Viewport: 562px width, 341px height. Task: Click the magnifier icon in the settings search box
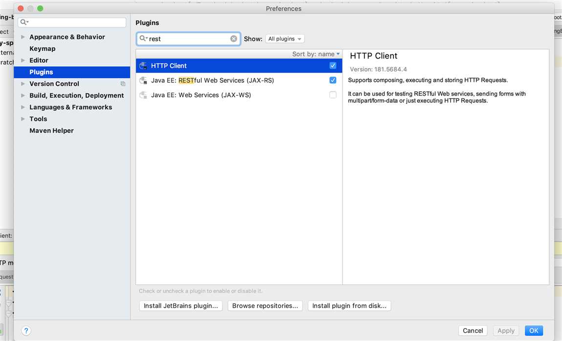[24, 22]
